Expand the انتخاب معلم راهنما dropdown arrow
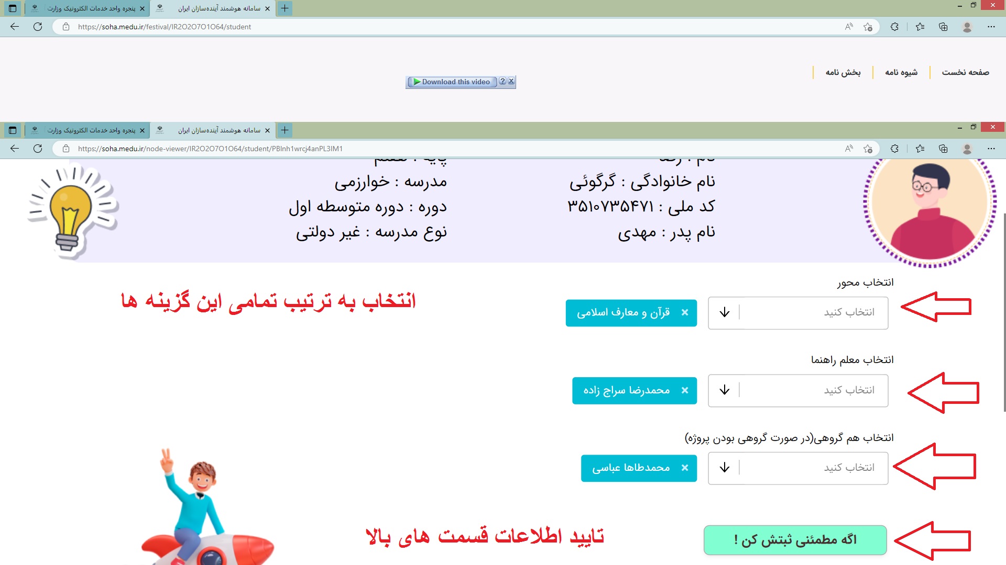The image size is (1006, 565). (x=724, y=390)
